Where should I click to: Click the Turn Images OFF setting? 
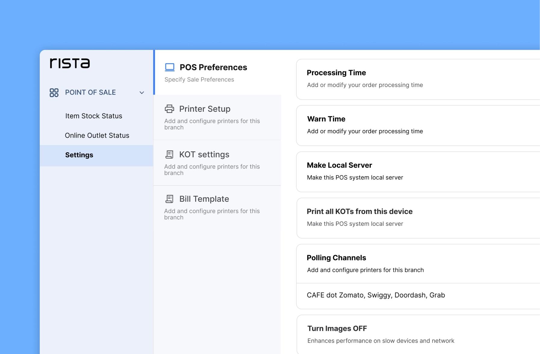pyautogui.click(x=418, y=334)
